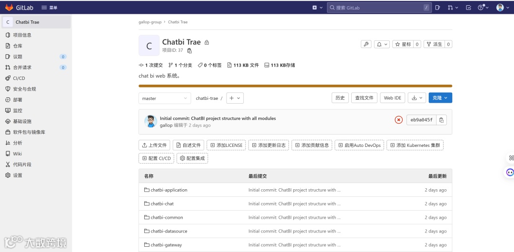The width and height of the screenshot is (514, 252).
Task: Open the 克隆 clone dropdown
Action: (x=440, y=97)
